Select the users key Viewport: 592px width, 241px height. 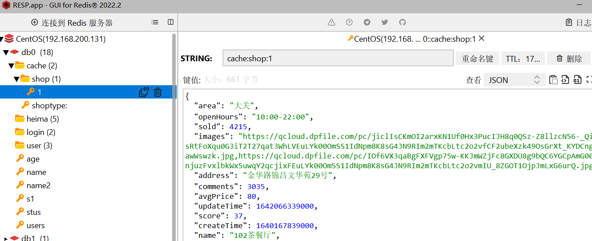pos(36,225)
